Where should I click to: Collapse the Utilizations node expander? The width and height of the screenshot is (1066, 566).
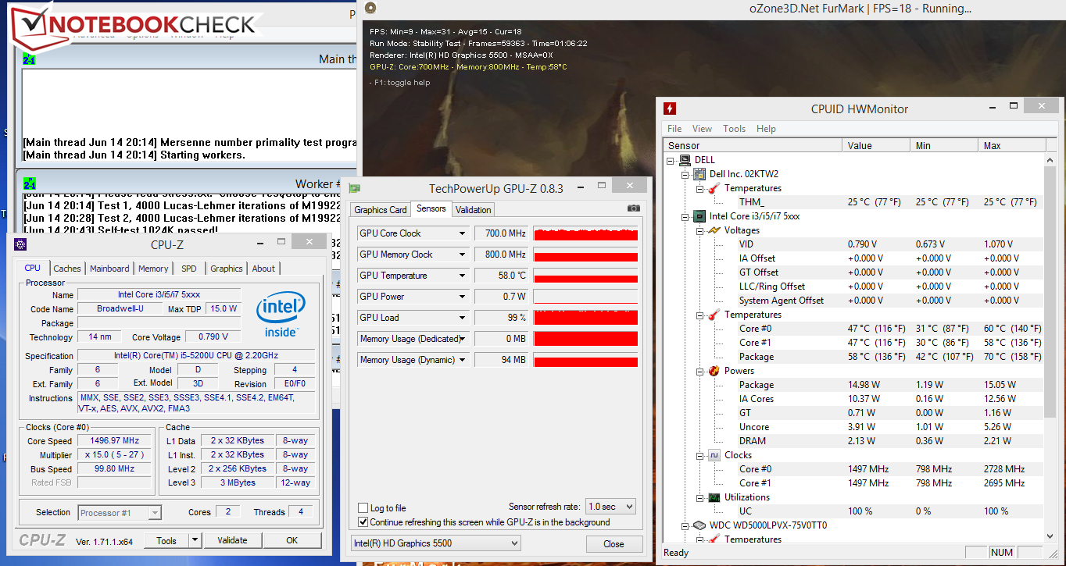coord(699,497)
